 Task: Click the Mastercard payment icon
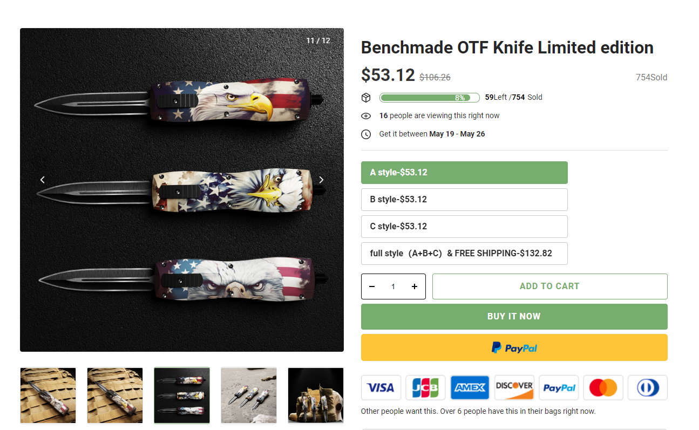point(603,387)
